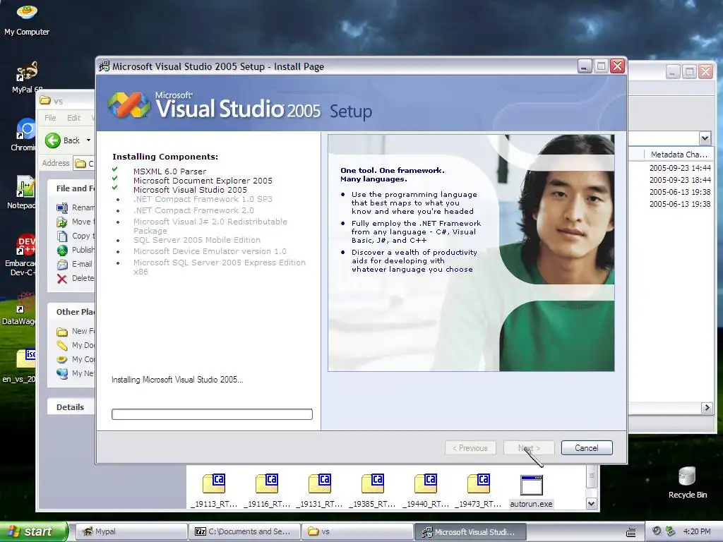Viewport: 723px width, 542px height.
Task: Open Notepad++ desktop shortcut
Action: [x=24, y=193]
